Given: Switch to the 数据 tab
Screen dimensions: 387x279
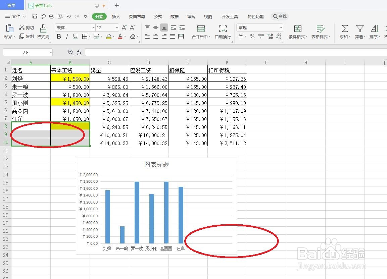Looking at the screenshot, I should pos(175,16).
